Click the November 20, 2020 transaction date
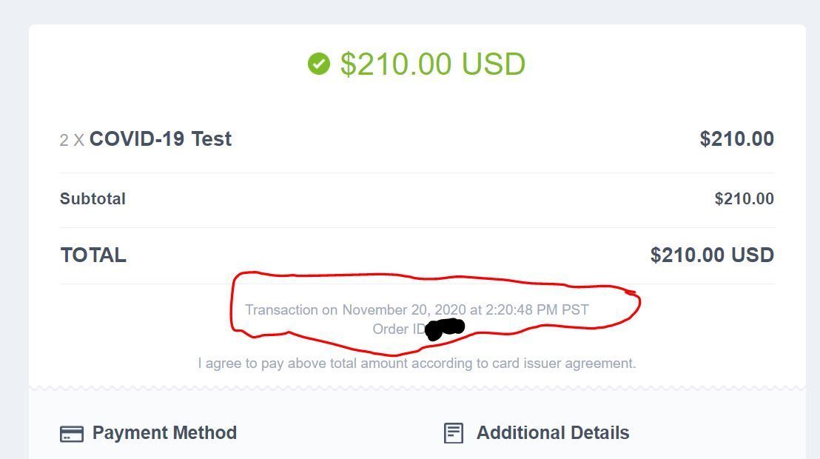The width and height of the screenshot is (820, 459). click(404, 310)
